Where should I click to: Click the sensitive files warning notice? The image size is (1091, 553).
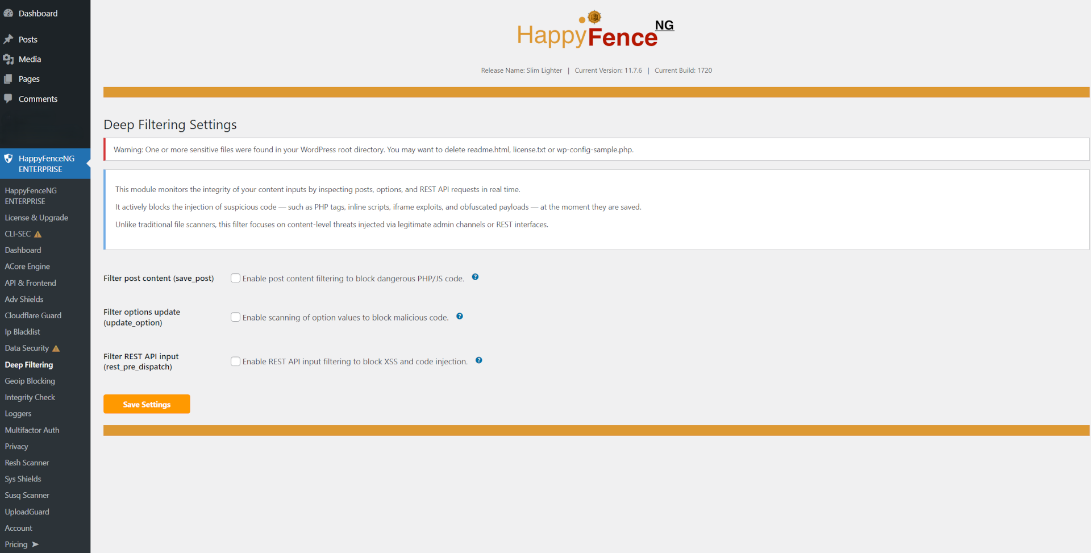(x=597, y=149)
